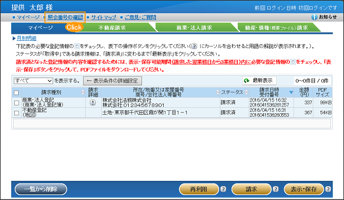Switch to the 動産・債権請求 tab
344x200 pixels.
click(x=276, y=28)
